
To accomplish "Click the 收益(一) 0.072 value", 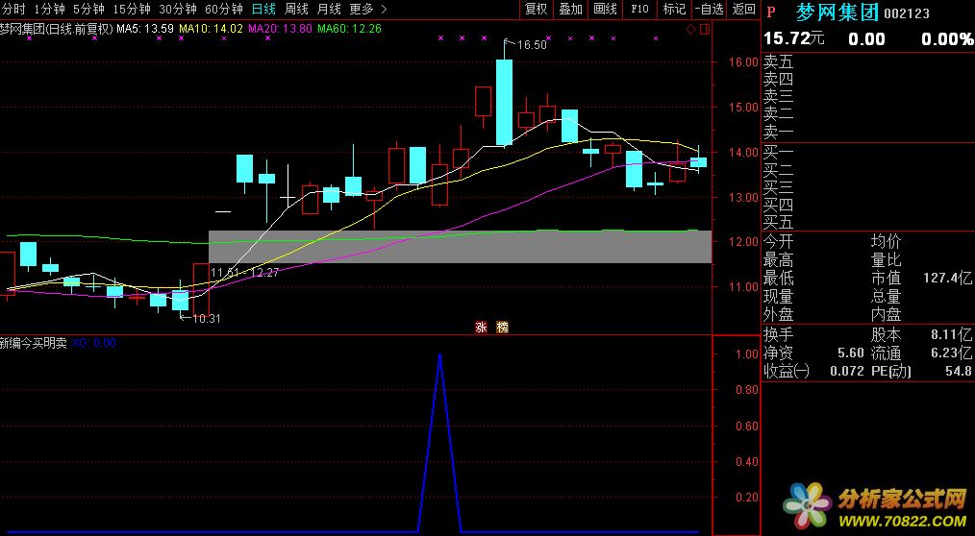I will (x=847, y=371).
